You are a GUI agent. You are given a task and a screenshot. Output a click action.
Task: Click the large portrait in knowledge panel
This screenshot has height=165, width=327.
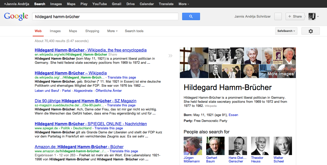pos(194,62)
